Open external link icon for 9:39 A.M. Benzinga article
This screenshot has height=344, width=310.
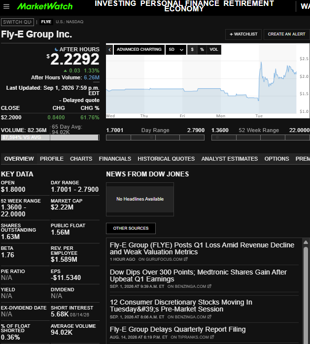pyautogui.click(x=209, y=286)
